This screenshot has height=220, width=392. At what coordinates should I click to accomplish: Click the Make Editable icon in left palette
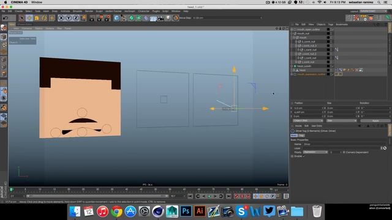point(4,28)
